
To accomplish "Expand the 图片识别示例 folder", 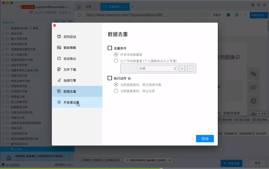I will [x=3, y=39].
